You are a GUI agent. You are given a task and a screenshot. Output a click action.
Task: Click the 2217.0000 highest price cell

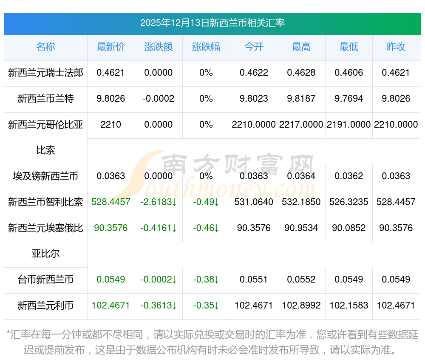pyautogui.click(x=301, y=125)
